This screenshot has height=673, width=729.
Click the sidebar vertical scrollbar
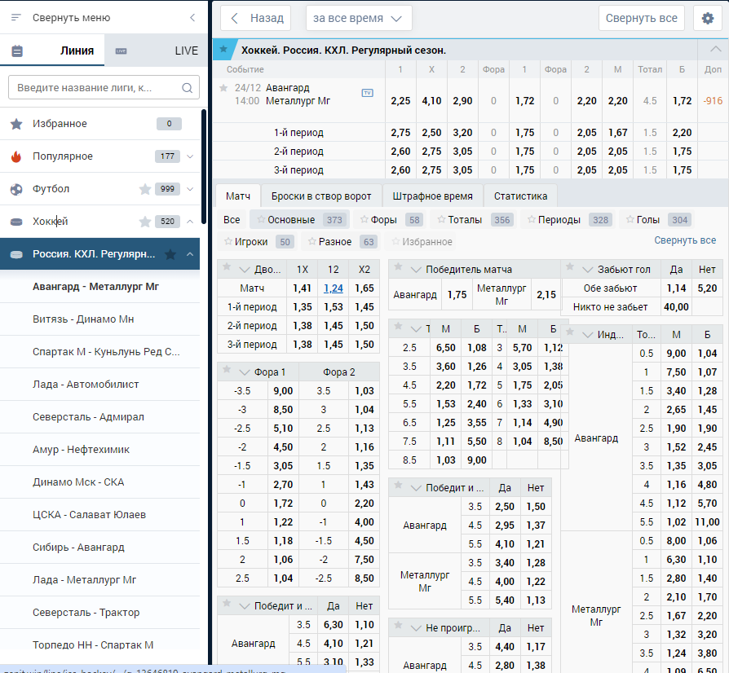tap(204, 166)
